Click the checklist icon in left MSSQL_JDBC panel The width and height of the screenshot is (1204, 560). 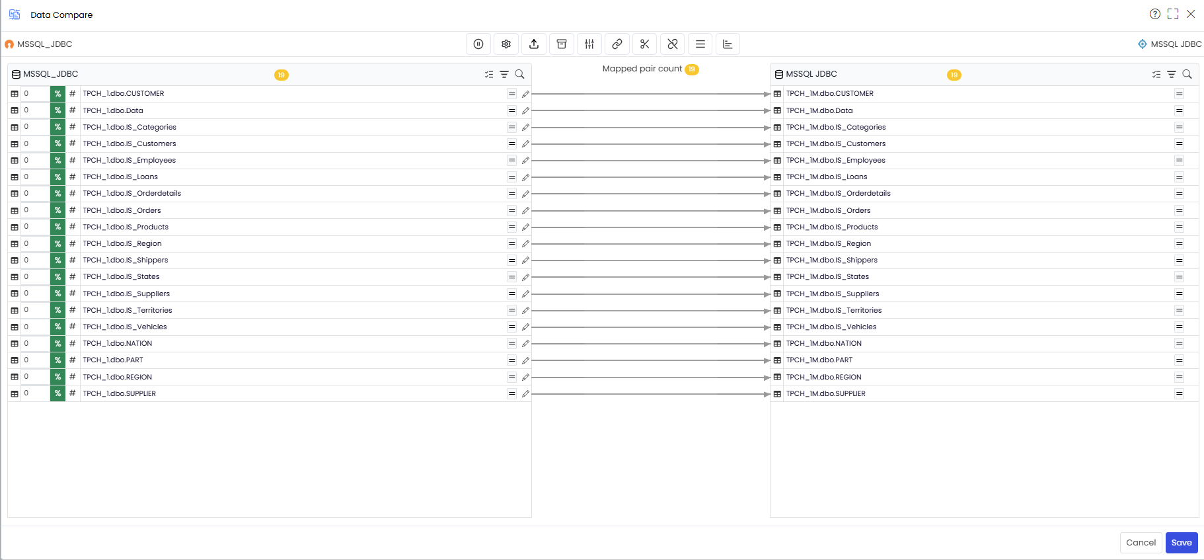(489, 75)
